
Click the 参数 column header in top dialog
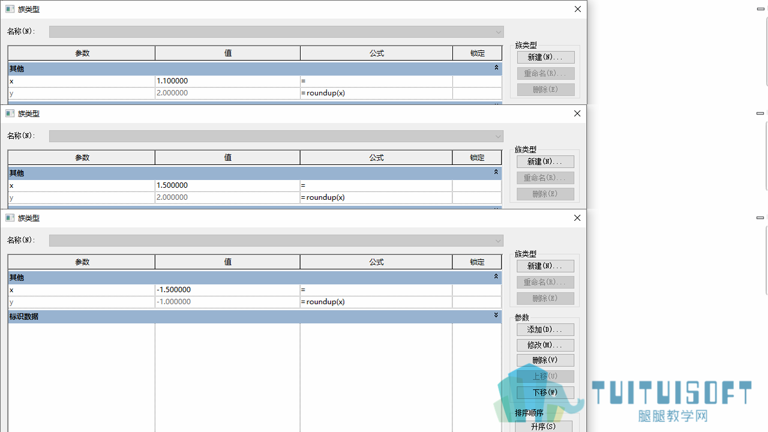tap(82, 53)
